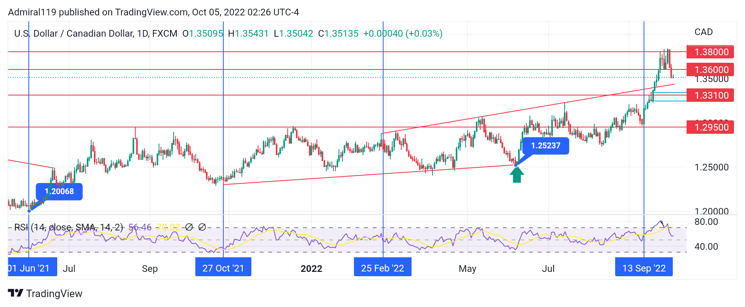The height and width of the screenshot is (307, 745).
Task: Click the 1.38000 red price label
Action: pyautogui.click(x=710, y=52)
